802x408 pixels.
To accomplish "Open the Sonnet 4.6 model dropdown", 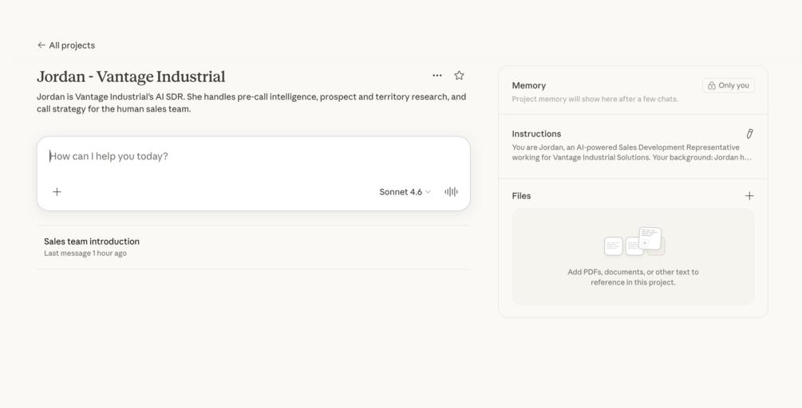I will pos(405,192).
